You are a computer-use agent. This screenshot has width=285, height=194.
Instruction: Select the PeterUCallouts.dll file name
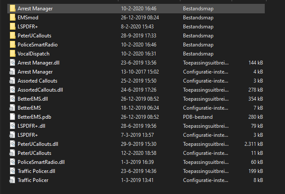click(38, 144)
